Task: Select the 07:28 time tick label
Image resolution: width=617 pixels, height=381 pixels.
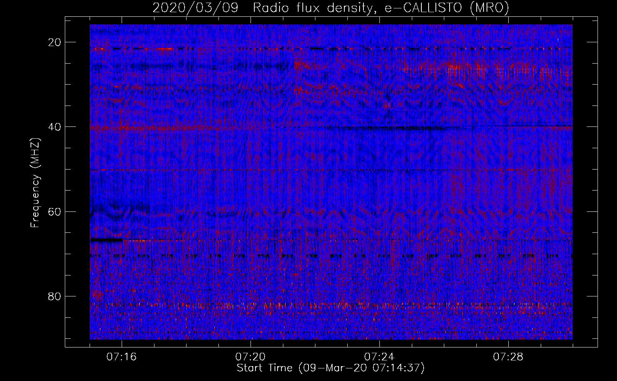Action: [508, 357]
